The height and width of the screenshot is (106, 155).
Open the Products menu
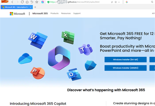[x=55, y=13]
